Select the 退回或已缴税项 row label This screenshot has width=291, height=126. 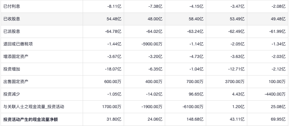18,44
